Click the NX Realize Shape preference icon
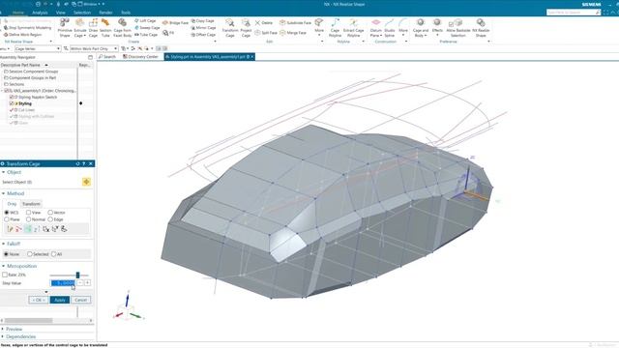 pos(481,28)
